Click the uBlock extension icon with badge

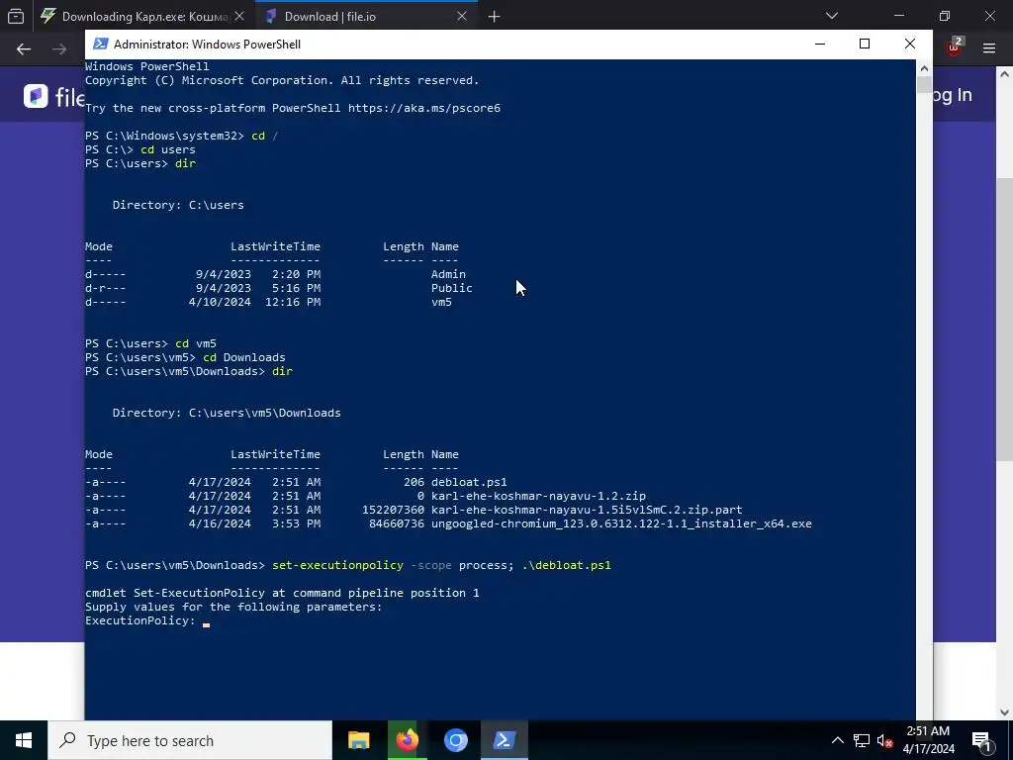pos(955,47)
